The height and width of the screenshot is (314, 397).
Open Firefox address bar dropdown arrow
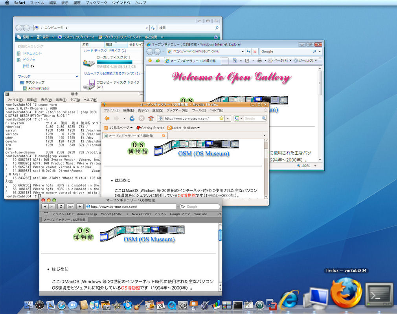coord(228,118)
